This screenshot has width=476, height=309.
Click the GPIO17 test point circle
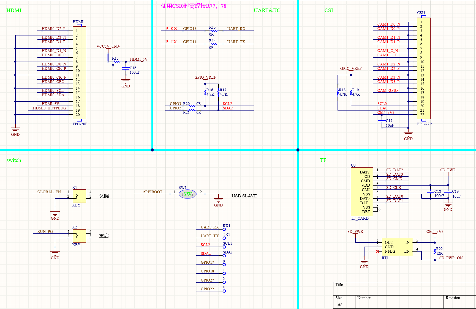224,264
